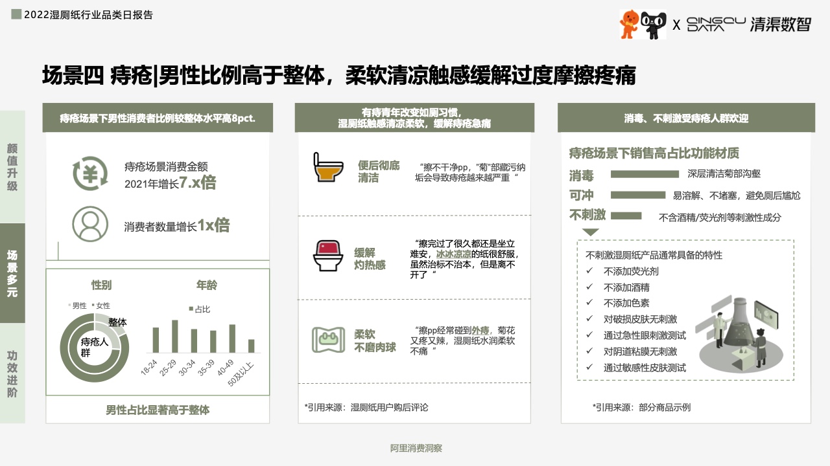This screenshot has height=466, width=830.
Task: Open the 颜值升级 side tab
Action: click(12, 167)
